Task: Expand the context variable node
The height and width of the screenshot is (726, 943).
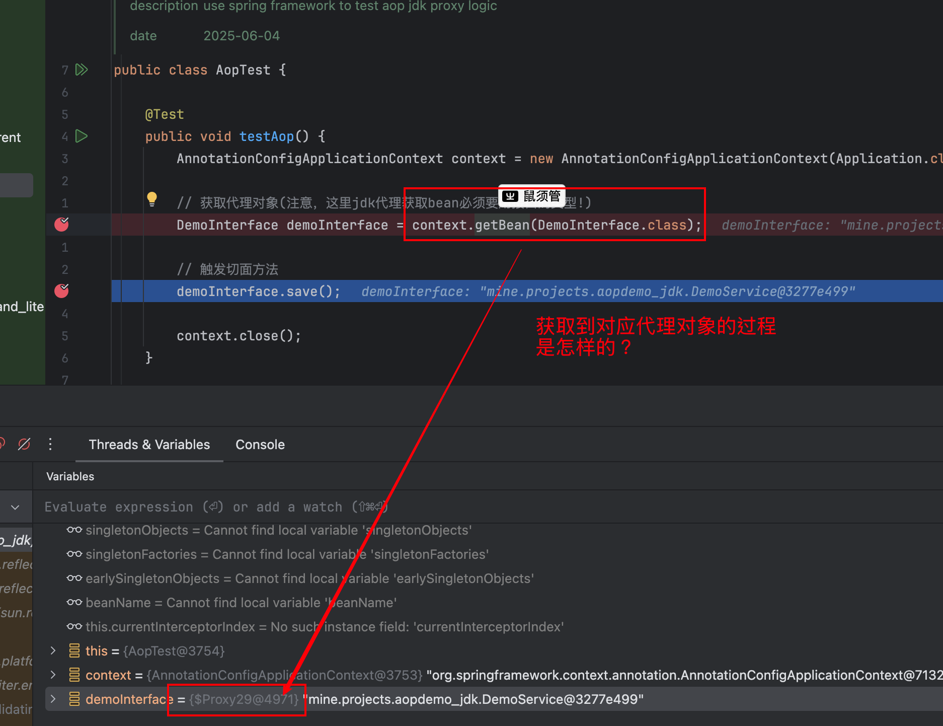Action: pyautogui.click(x=53, y=675)
